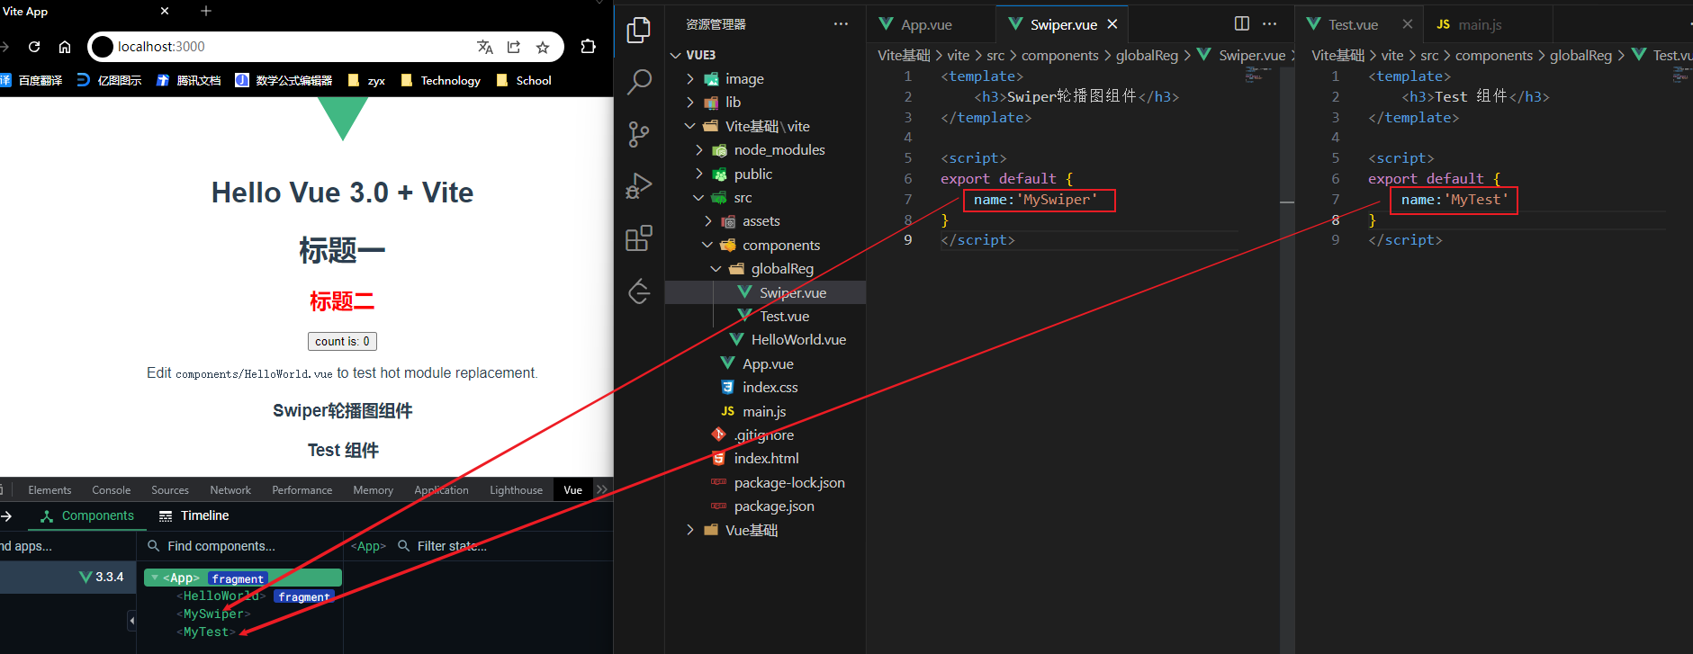Click the split editor icon
Screen dimensions: 1693x654
click(x=1242, y=23)
